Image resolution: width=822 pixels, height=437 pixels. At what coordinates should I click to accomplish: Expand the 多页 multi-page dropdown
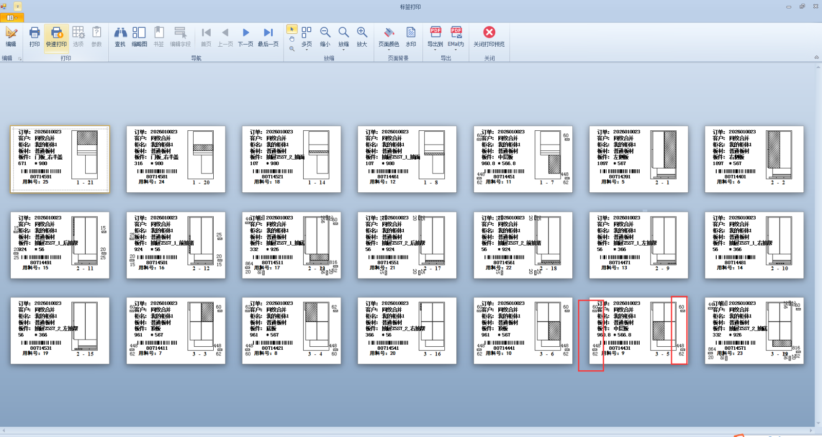point(307,37)
